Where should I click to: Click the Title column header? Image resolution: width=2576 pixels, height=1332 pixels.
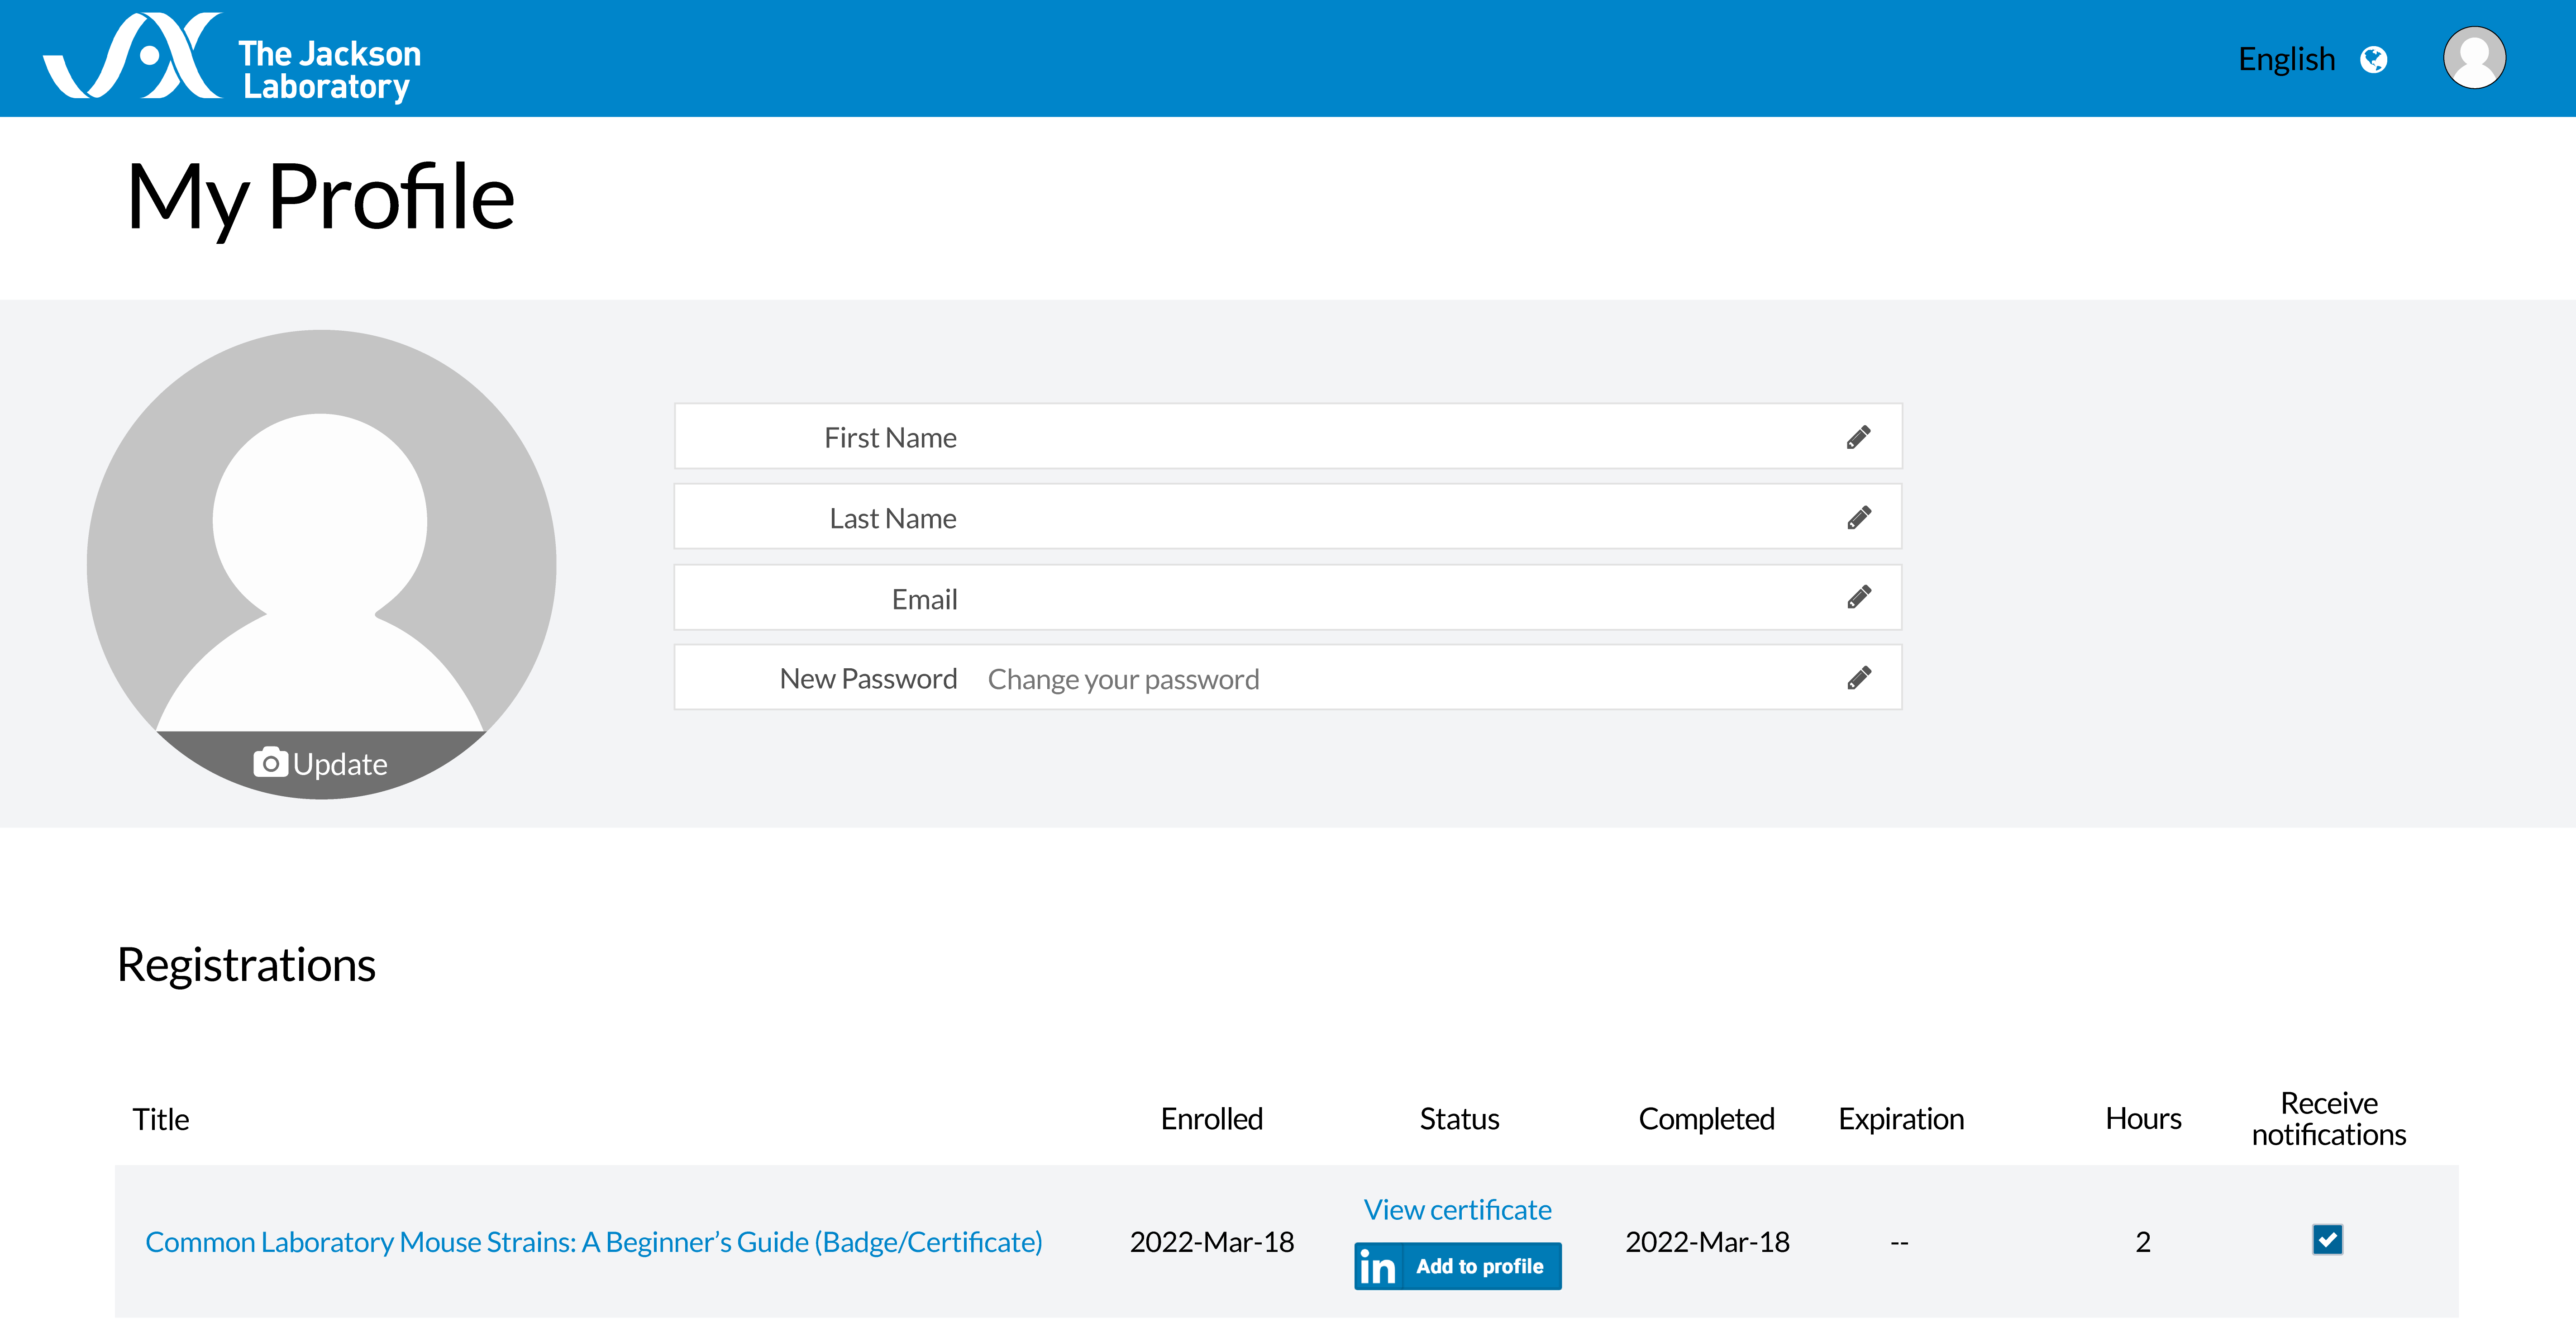[x=161, y=1119]
